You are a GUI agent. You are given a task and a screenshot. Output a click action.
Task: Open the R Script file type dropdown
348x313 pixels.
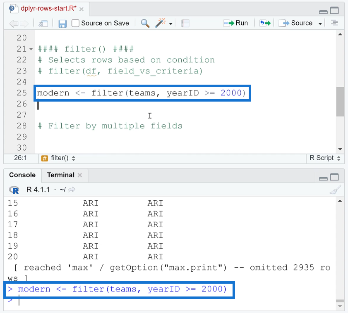(x=325, y=158)
